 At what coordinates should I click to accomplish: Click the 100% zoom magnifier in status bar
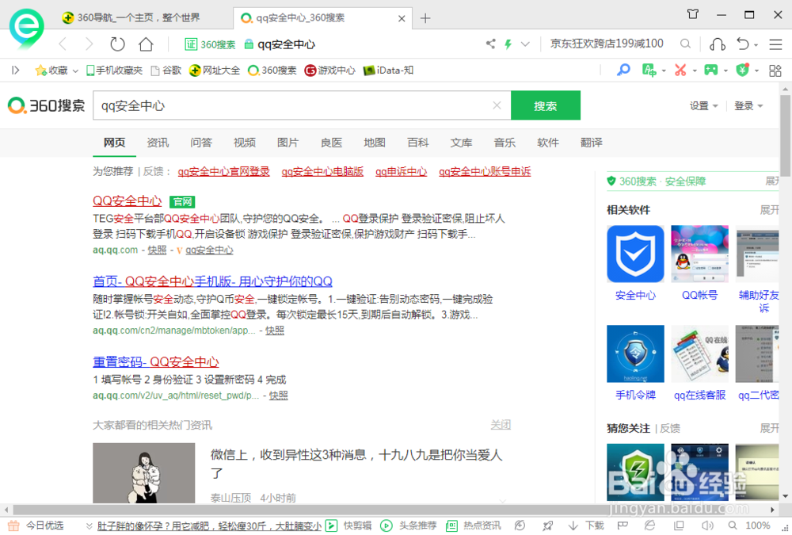[x=733, y=525]
